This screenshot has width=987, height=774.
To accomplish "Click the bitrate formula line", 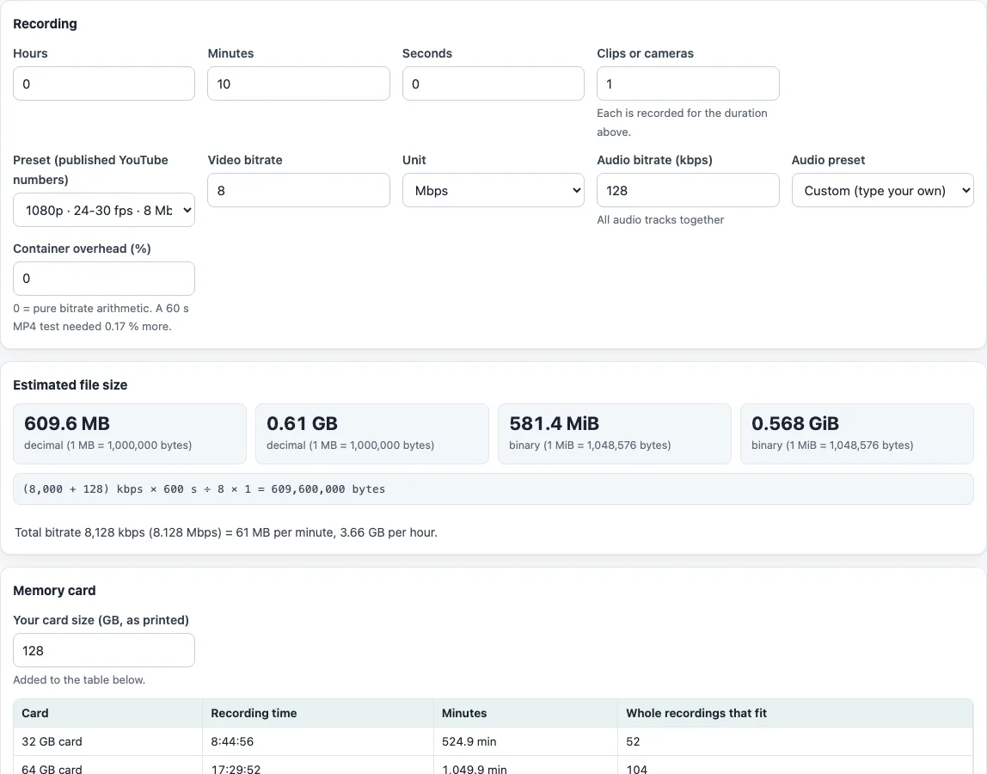I will (x=493, y=489).
